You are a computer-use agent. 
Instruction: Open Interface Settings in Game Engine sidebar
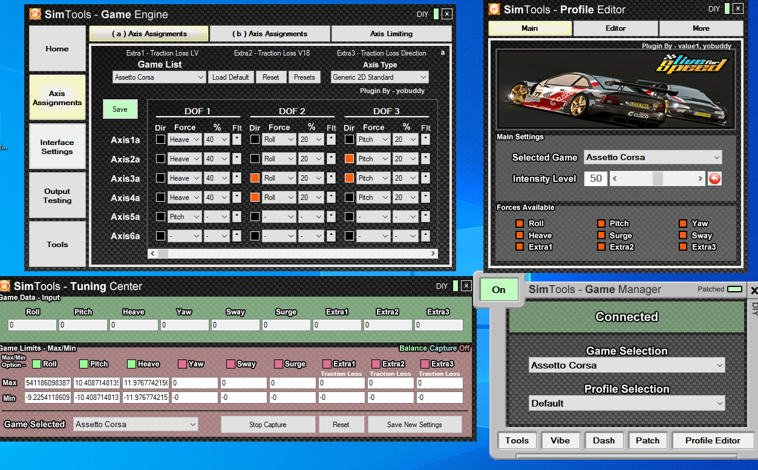57,147
